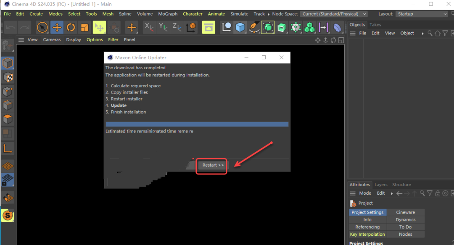The width and height of the screenshot is (454, 245).
Task: Open the Node Space dropdown
Action: coord(334,14)
